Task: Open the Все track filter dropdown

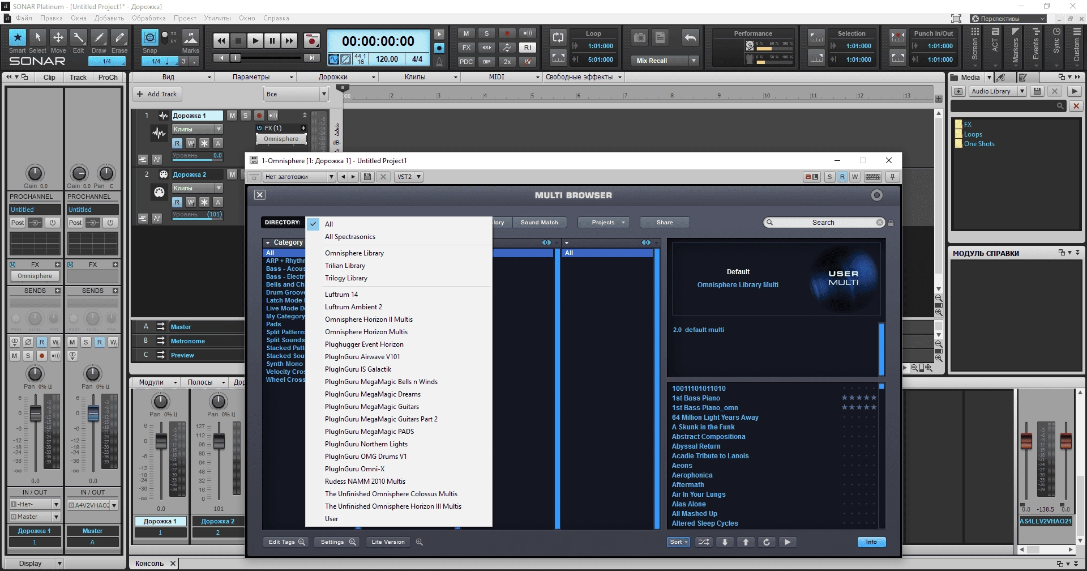Action: (296, 94)
